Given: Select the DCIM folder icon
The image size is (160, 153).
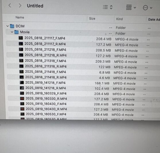Looking at the screenshot, I should pos(12,26).
